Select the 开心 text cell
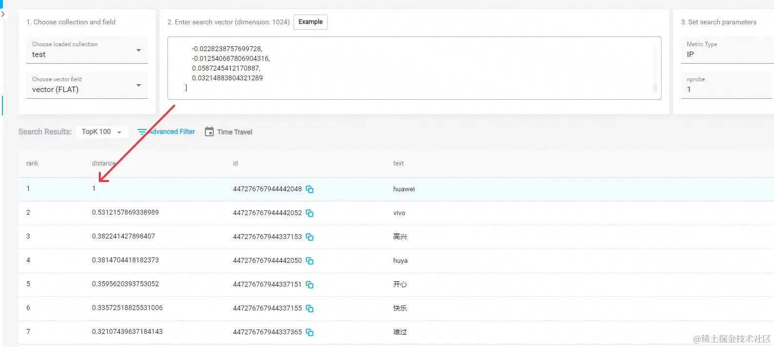This screenshot has width=774, height=347. (x=400, y=284)
